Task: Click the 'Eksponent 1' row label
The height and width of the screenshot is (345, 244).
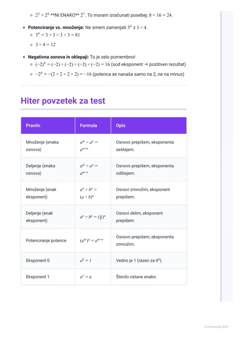Action: tap(38, 277)
